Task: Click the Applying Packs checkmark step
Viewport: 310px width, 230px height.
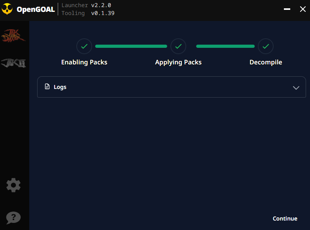Action: point(178,46)
